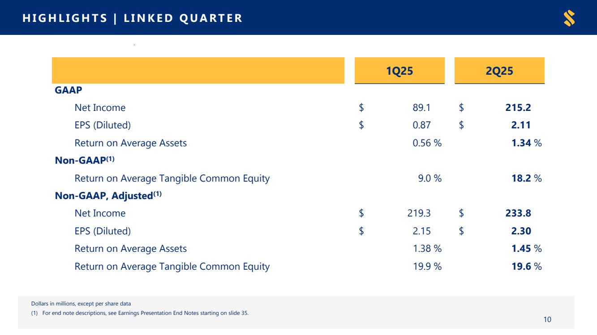Click the 0.56 % return on assets

[427, 143]
